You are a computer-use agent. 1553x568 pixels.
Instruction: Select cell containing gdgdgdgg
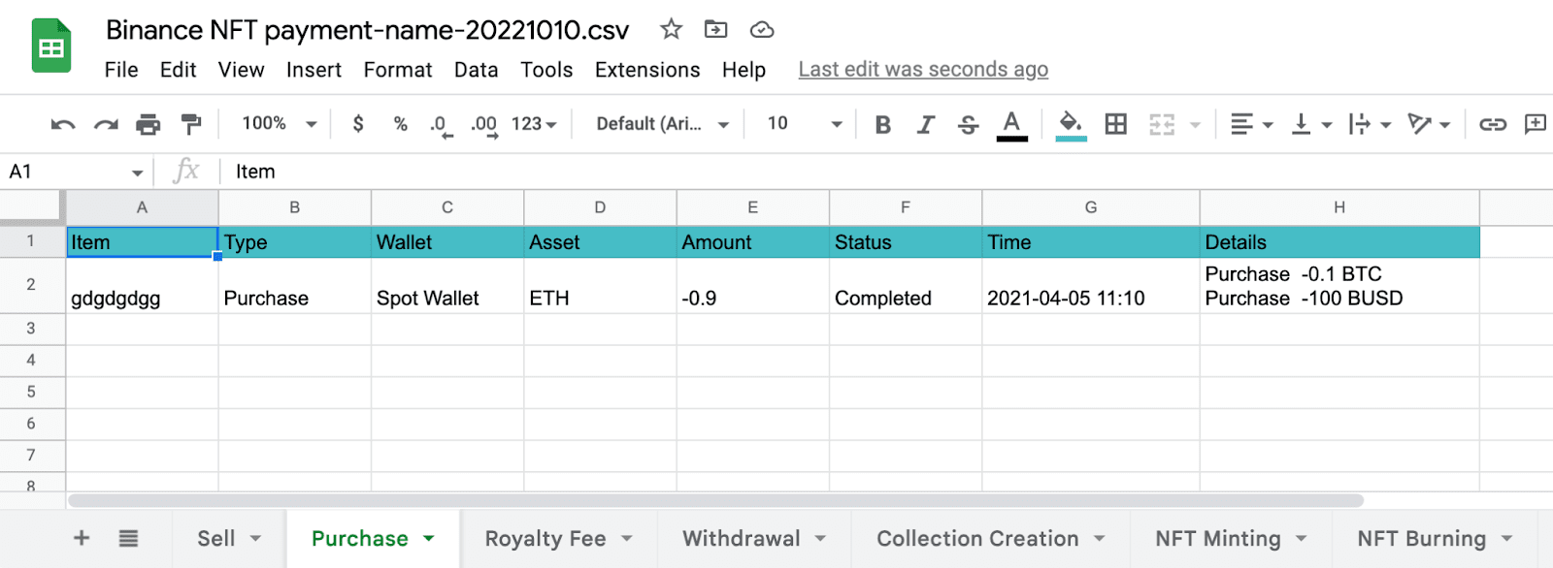[x=142, y=285]
